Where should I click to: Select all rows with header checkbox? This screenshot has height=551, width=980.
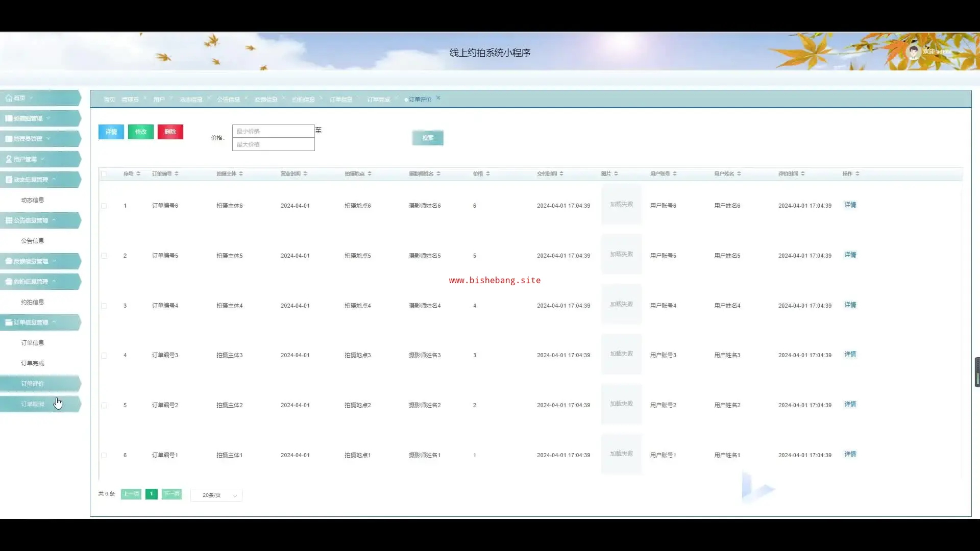(104, 174)
